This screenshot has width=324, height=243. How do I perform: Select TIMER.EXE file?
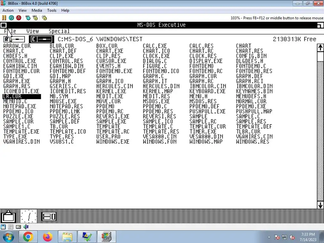click(x=203, y=132)
